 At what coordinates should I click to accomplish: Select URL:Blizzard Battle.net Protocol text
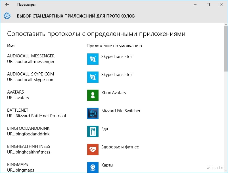pos(37,116)
